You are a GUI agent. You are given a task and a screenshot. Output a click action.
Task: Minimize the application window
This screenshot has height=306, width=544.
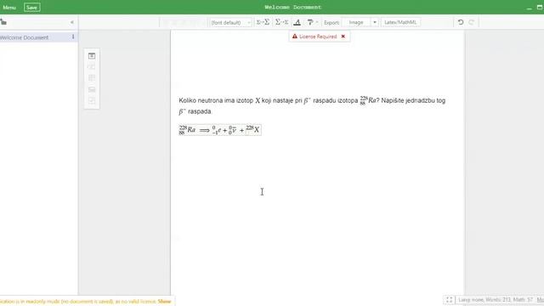[529, 8]
